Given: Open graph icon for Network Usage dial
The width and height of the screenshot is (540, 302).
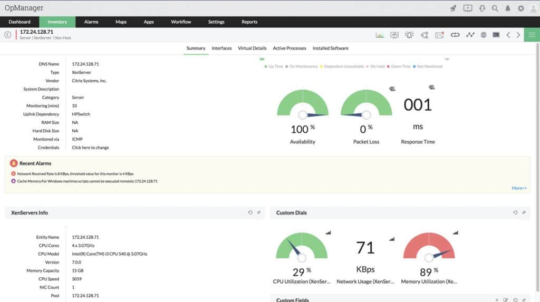Looking at the screenshot, I should coord(392,239).
